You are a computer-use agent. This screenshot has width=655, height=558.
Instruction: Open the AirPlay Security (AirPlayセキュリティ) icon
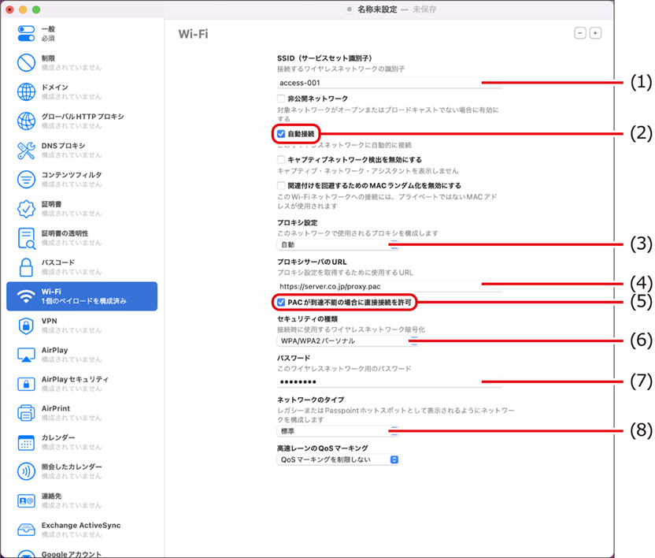(x=26, y=384)
